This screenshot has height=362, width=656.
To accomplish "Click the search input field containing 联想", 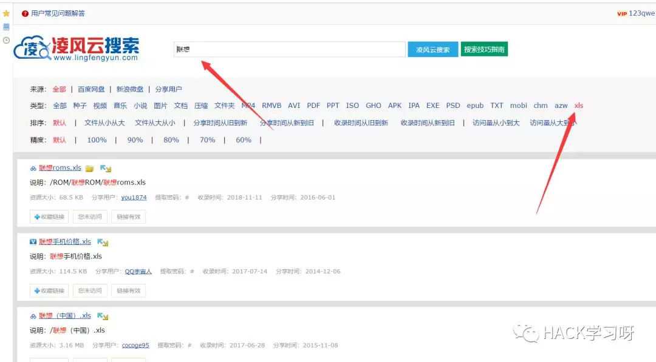I will tap(290, 49).
